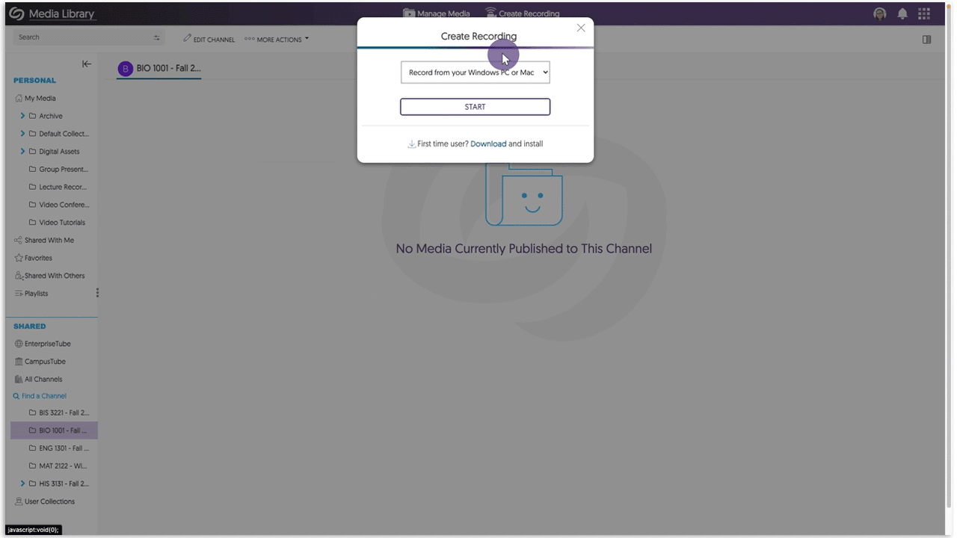The height and width of the screenshot is (538, 957).
Task: Open search filter options icon
Action: pyautogui.click(x=156, y=37)
